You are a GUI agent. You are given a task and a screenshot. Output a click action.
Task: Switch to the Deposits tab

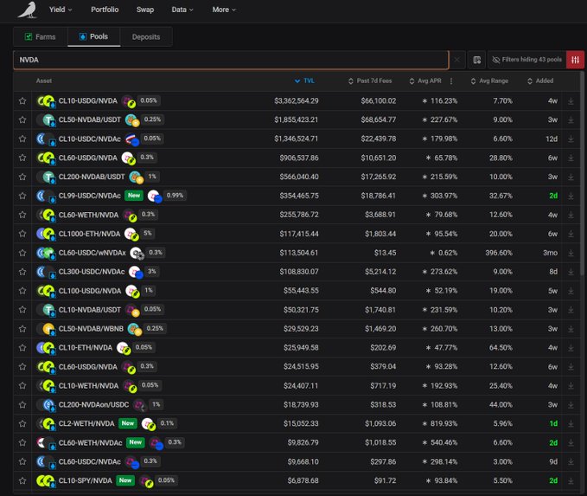pyautogui.click(x=146, y=36)
